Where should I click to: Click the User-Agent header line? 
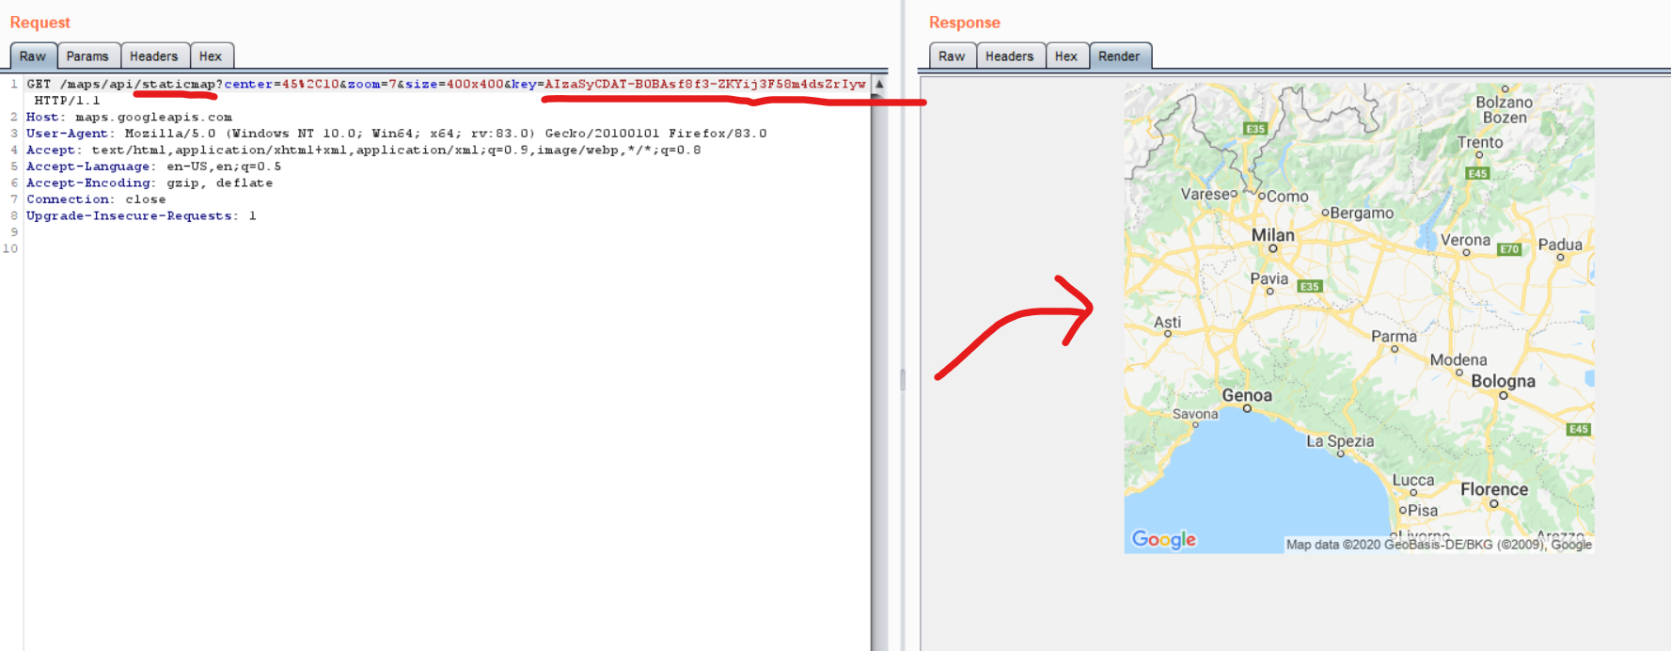(396, 134)
